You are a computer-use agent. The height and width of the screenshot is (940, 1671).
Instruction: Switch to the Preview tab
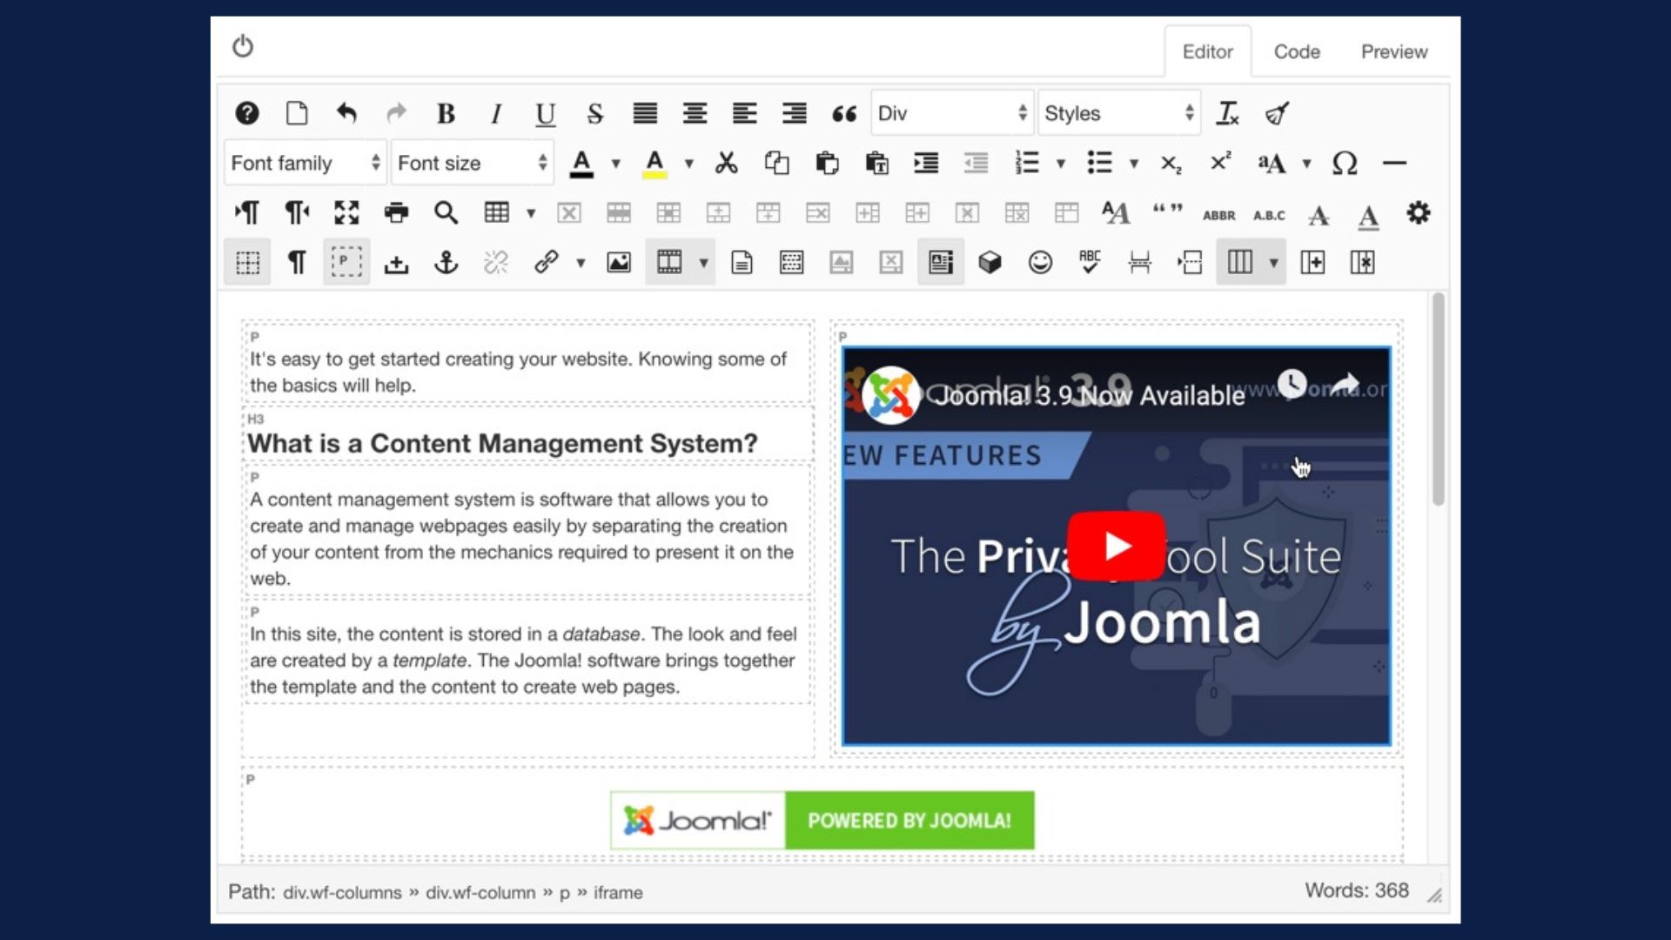1394,52
